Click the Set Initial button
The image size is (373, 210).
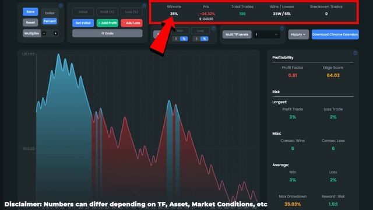83,23
